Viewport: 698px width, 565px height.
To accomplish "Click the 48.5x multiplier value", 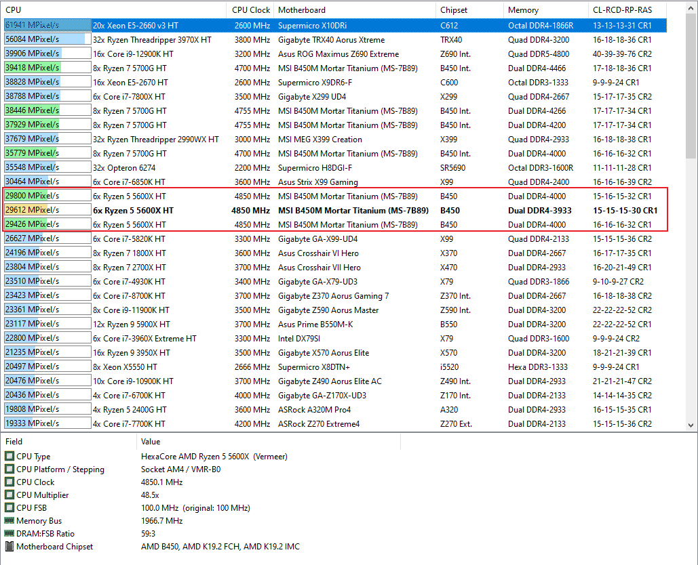I will 150,495.
